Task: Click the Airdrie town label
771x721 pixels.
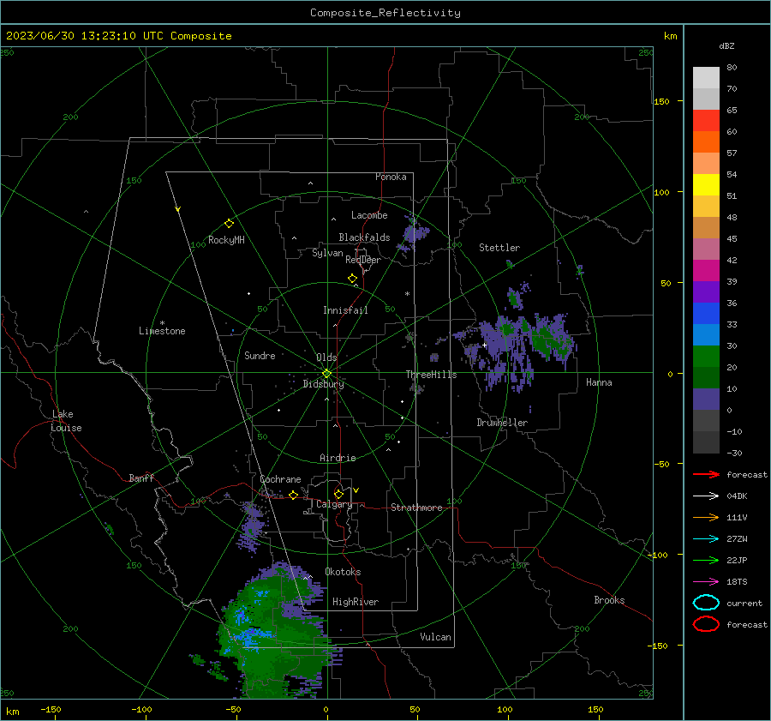Action: click(338, 458)
